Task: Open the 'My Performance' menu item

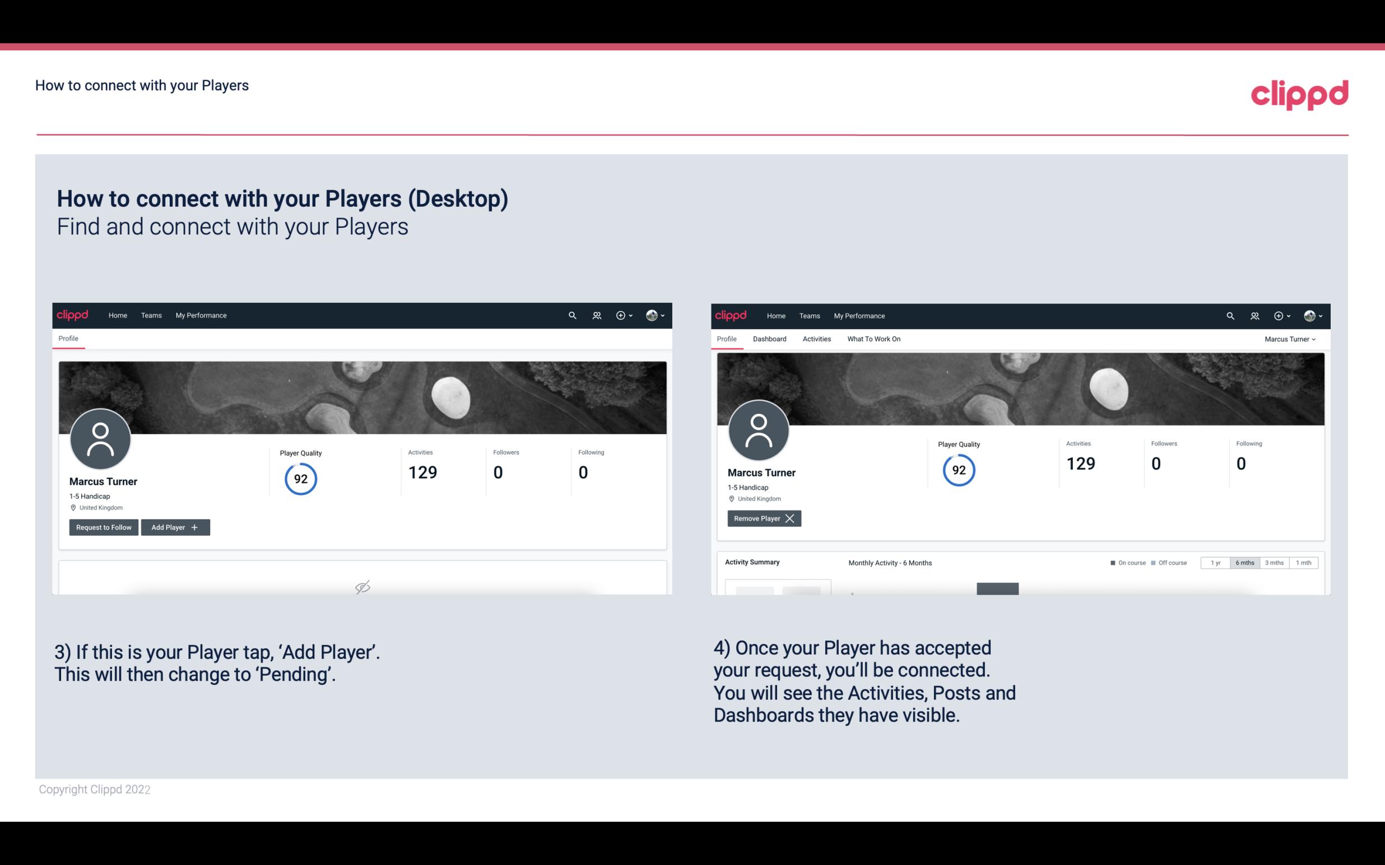Action: pyautogui.click(x=199, y=316)
